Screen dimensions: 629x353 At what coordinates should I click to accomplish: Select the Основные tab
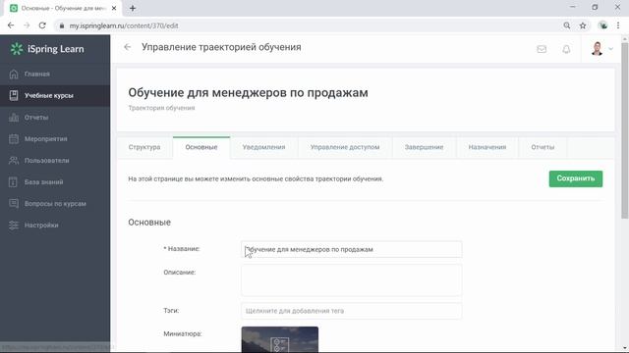coord(201,147)
